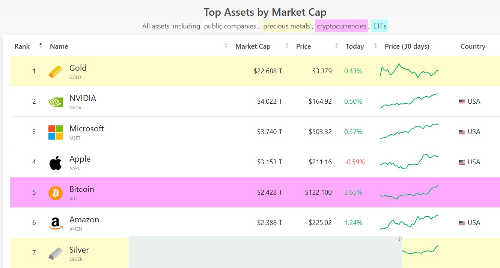Click NVIDIA's 0.50% daily change
This screenshot has height=268, width=500.
[353, 101]
